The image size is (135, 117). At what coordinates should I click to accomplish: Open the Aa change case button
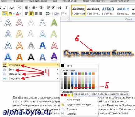click(12, 8)
